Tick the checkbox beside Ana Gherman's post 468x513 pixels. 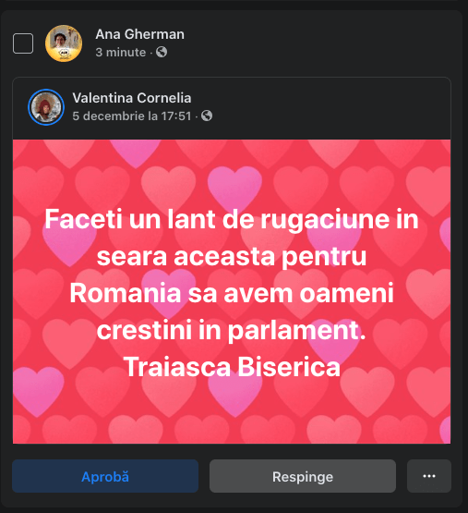pos(23,43)
